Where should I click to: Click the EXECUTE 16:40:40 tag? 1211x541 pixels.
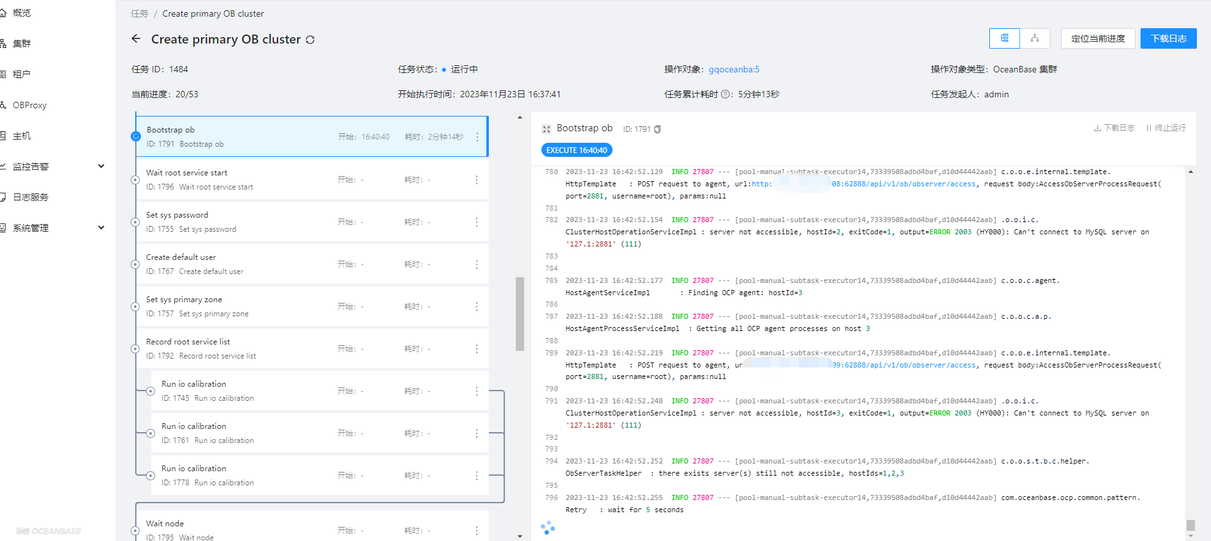[x=577, y=150]
